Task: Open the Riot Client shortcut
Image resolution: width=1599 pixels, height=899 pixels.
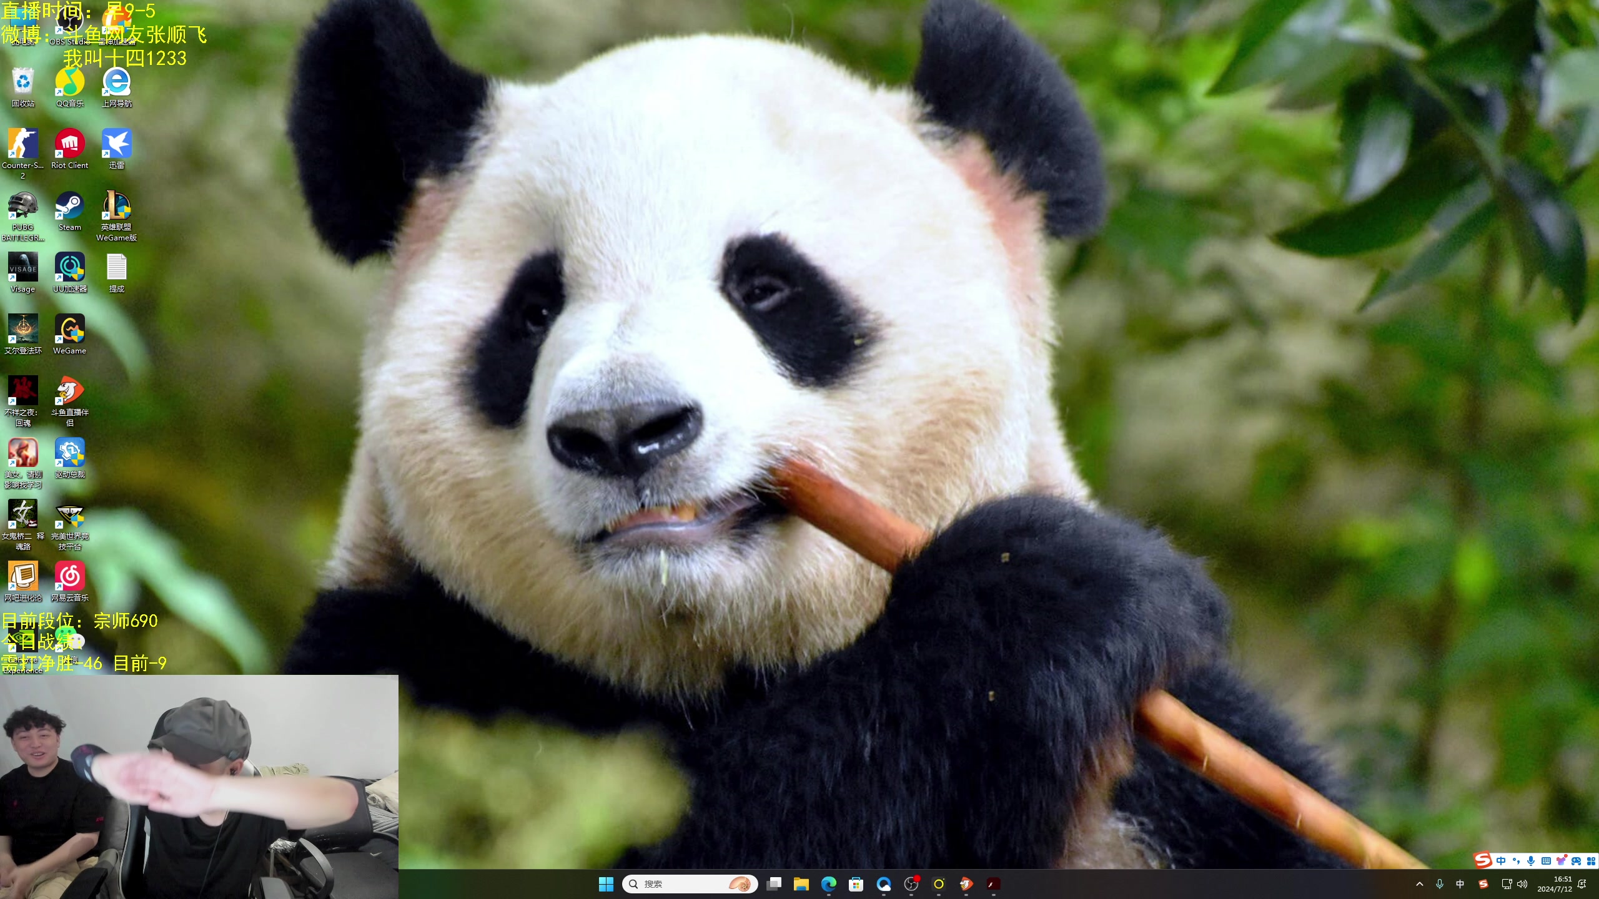Action: point(70,149)
